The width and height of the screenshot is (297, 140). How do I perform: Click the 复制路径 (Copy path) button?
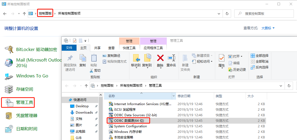coord(111,56)
